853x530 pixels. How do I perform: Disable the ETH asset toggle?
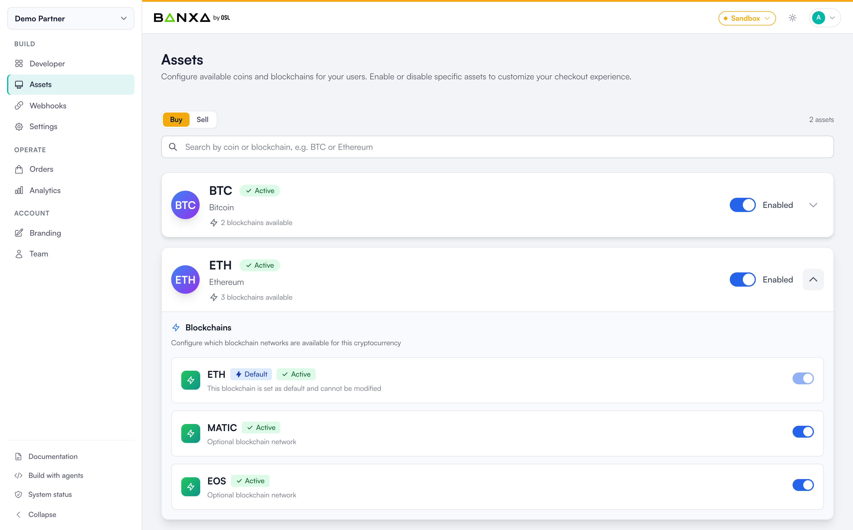[x=743, y=280]
